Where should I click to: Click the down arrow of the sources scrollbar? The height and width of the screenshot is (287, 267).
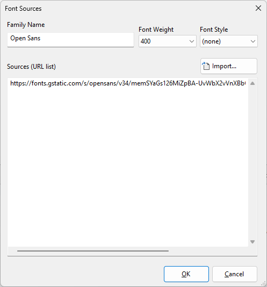(x=252, y=242)
